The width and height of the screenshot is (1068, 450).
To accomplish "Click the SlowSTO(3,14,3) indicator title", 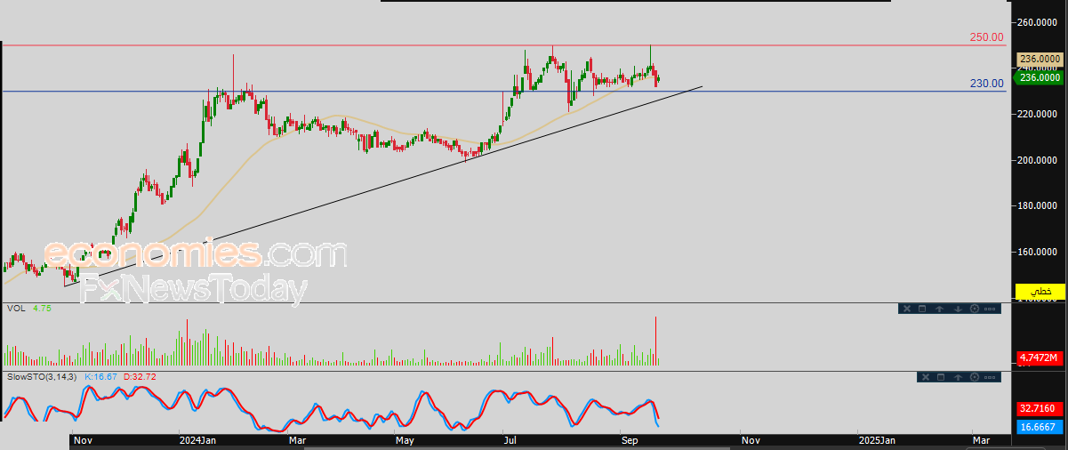I will click(42, 377).
